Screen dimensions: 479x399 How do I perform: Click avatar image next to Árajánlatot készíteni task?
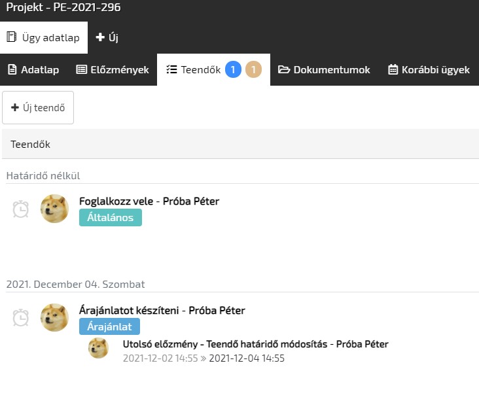pos(55,317)
